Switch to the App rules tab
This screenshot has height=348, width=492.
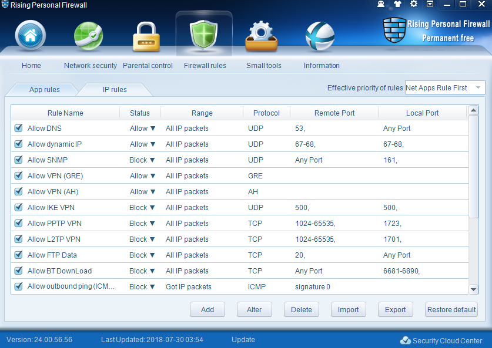44,90
